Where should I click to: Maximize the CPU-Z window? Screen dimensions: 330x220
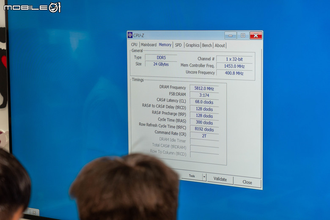[243, 36]
